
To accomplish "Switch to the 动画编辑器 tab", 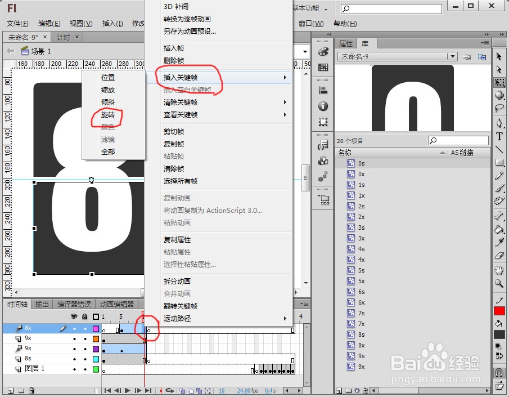I will click(x=116, y=305).
